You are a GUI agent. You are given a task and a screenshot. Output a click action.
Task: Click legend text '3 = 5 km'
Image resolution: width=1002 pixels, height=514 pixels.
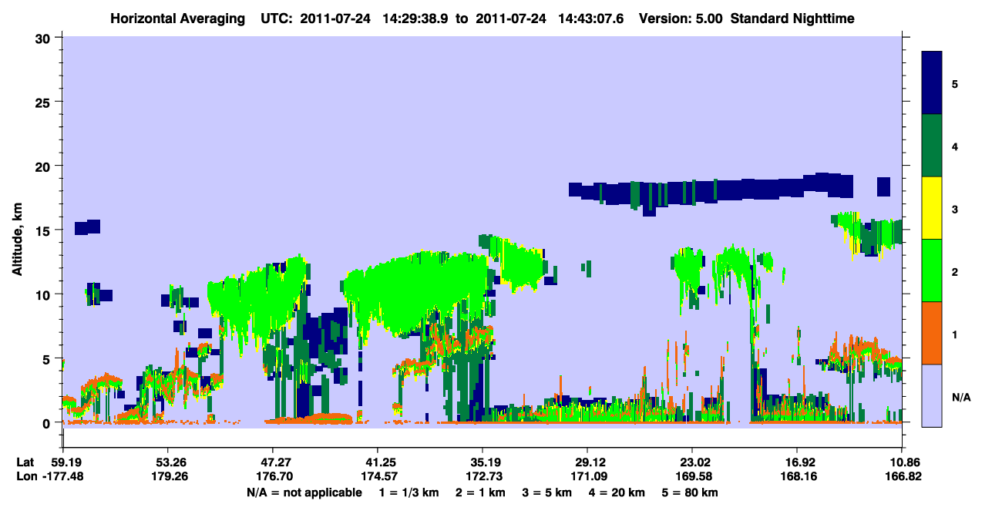point(549,492)
